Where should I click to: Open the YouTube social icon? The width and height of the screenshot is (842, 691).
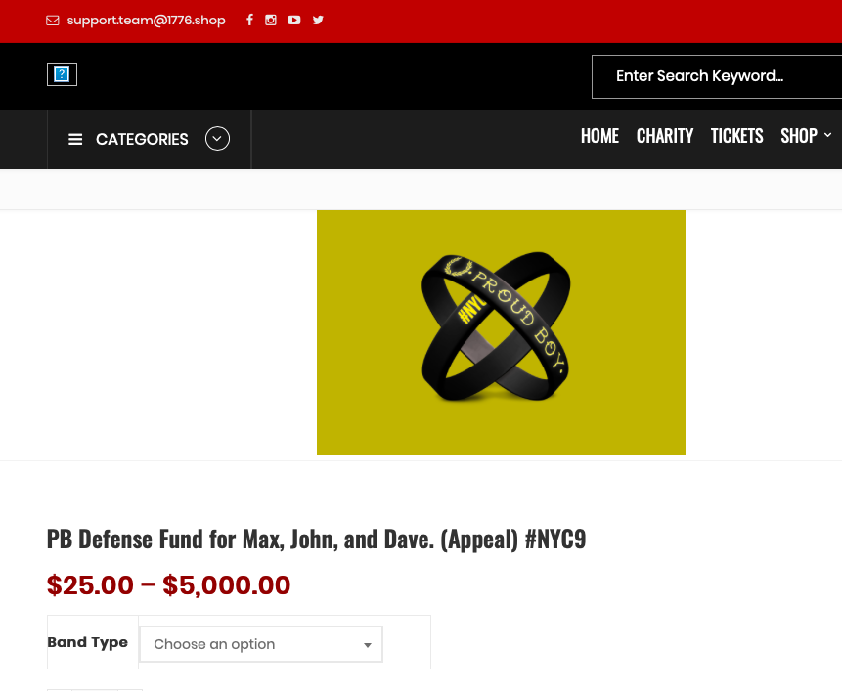(x=293, y=20)
